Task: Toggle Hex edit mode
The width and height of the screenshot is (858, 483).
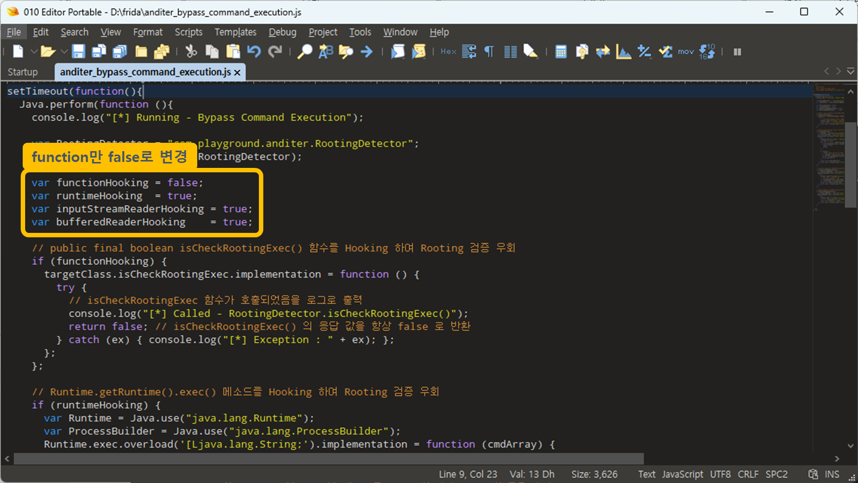Action: 448,51
